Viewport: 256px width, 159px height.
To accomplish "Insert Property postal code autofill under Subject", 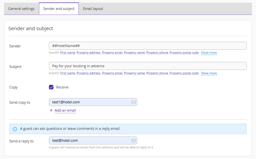I will click(184, 73).
